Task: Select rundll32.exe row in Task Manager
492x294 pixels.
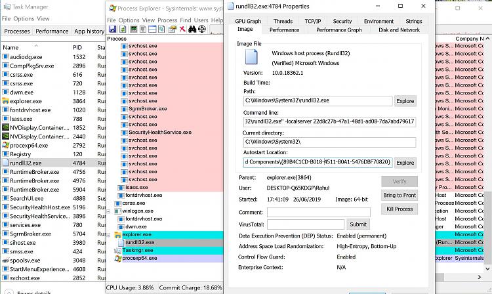Action: coord(53,163)
